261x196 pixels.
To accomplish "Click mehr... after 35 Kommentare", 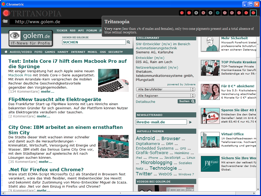I will (45, 162).
